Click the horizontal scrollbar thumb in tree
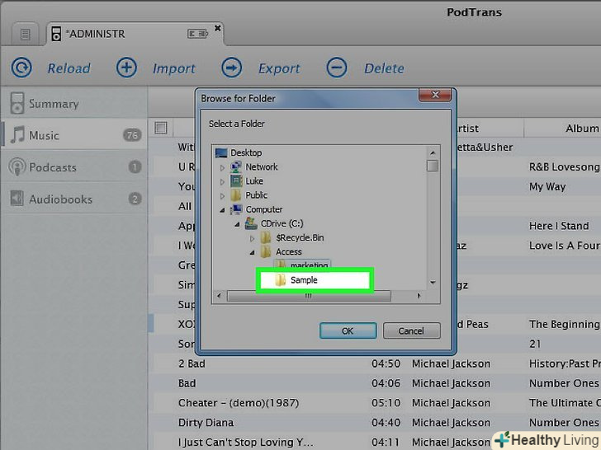The image size is (601, 450). pyautogui.click(x=309, y=296)
